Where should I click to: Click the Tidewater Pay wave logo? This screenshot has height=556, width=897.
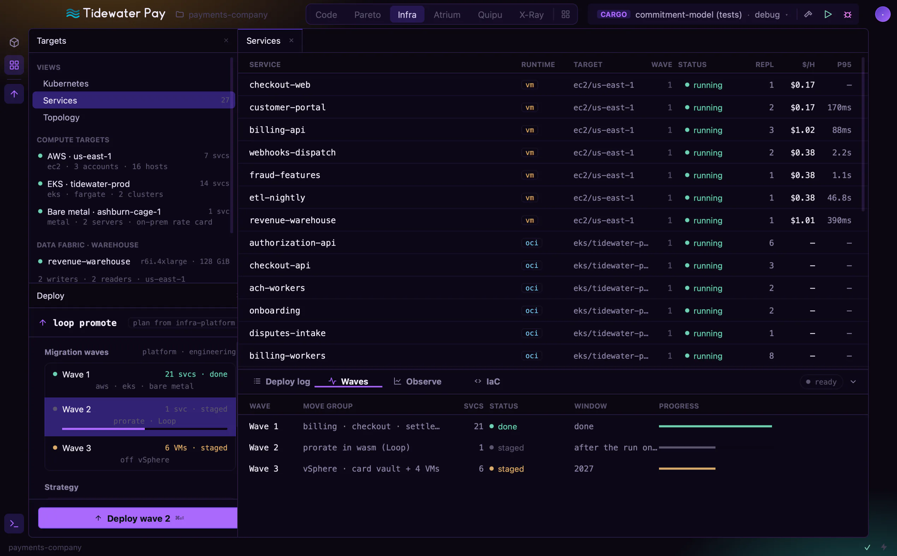73,14
